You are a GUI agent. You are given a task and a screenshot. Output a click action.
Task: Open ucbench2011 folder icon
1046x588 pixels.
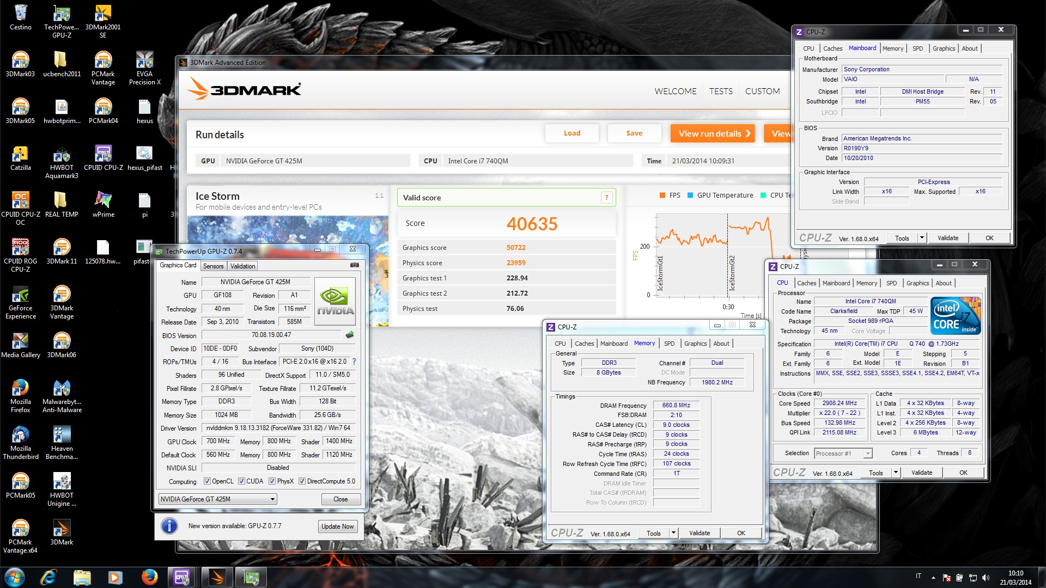coord(62,64)
